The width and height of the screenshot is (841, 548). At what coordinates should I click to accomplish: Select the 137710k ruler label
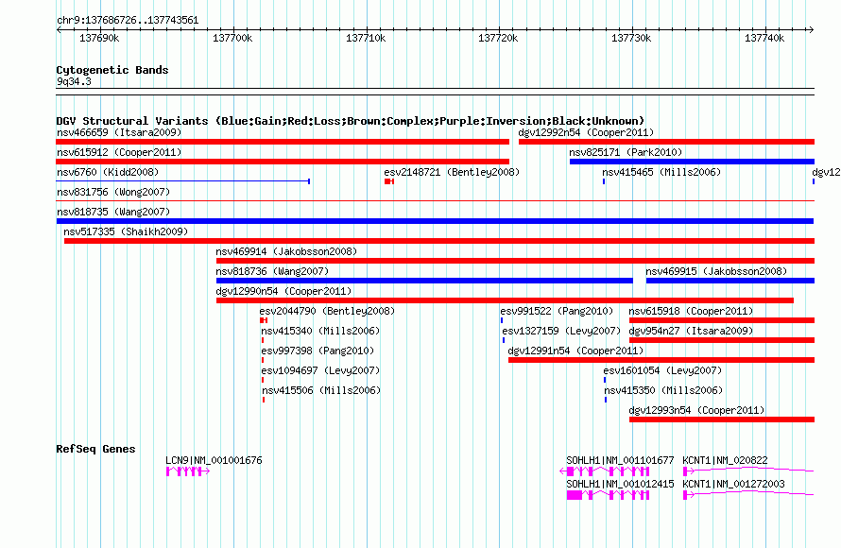click(366, 38)
